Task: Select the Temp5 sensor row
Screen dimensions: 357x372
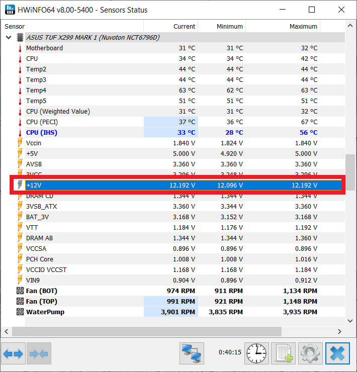Action: 181,101
